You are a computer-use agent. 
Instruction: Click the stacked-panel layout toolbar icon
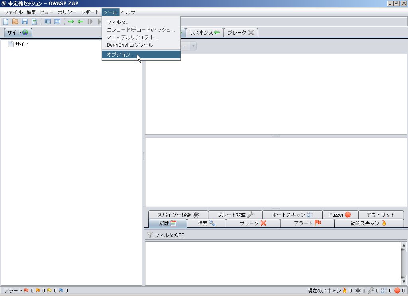57,22
